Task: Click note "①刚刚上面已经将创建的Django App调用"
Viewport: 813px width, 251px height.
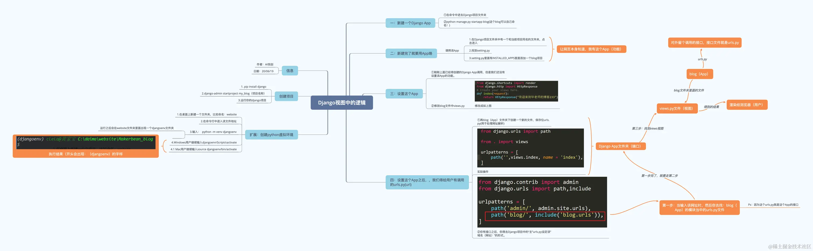Action: click(x=468, y=74)
